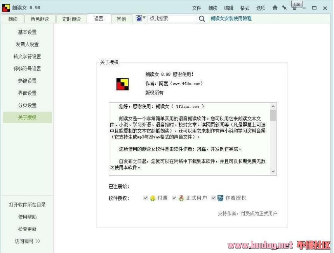The image size is (334, 253).
Task: Open the 编辑 menu
Action: click(x=229, y=8)
